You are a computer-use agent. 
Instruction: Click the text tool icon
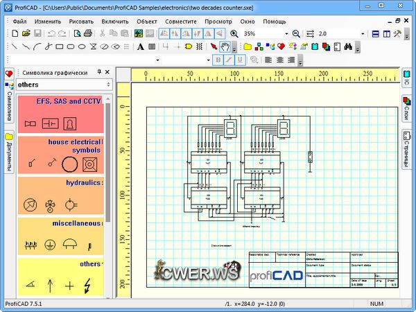tap(140, 47)
